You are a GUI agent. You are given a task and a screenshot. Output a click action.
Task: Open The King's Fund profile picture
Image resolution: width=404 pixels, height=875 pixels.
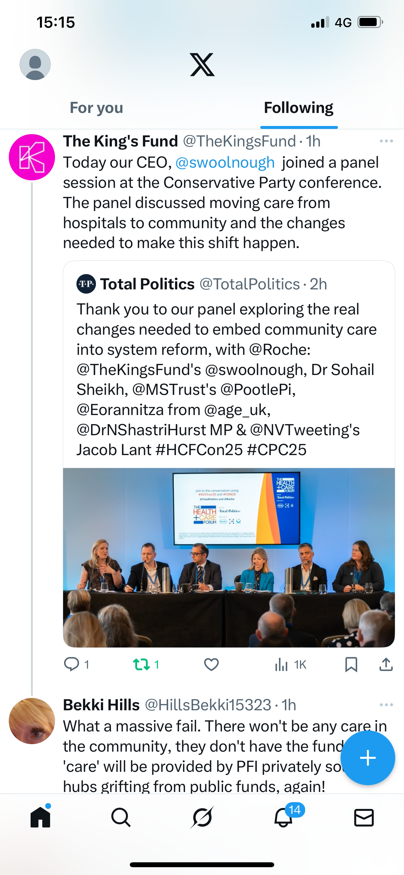click(x=32, y=157)
